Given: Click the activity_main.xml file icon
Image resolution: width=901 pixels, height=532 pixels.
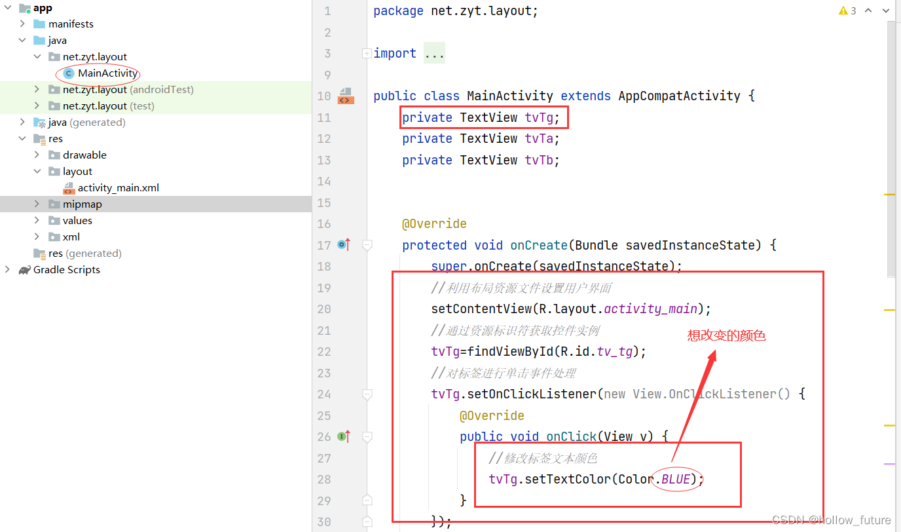Looking at the screenshot, I should [x=69, y=187].
